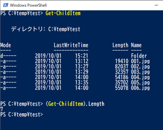Click the Get-ChildItem command on the first line
This screenshot has height=130, width=163.
[63, 13]
